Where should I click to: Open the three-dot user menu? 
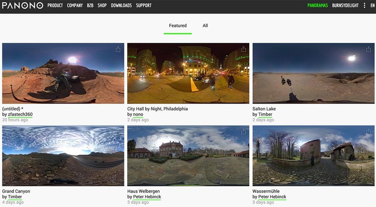point(364,6)
